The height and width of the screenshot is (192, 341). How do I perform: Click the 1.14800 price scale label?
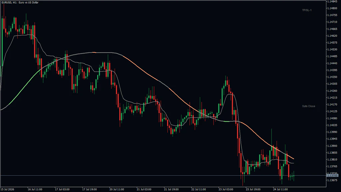pos(332,8)
